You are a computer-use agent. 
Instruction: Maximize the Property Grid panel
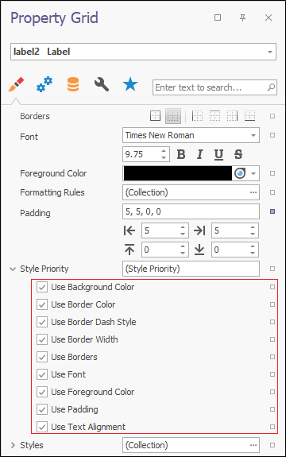(x=218, y=17)
